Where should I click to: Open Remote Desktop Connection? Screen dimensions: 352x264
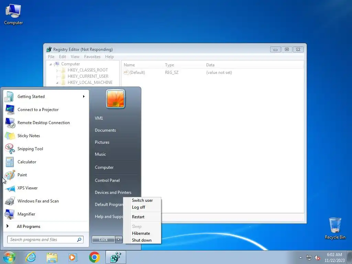coord(46,123)
